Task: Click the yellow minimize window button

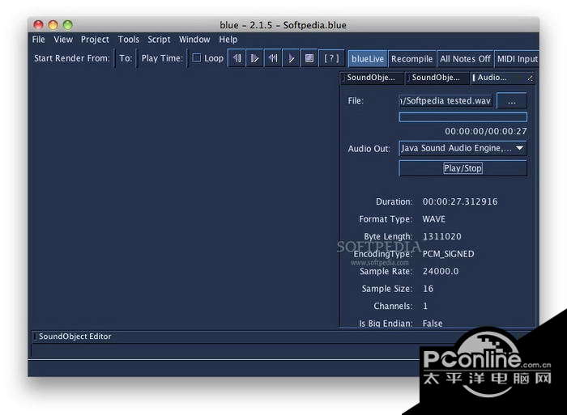Action: pos(53,25)
